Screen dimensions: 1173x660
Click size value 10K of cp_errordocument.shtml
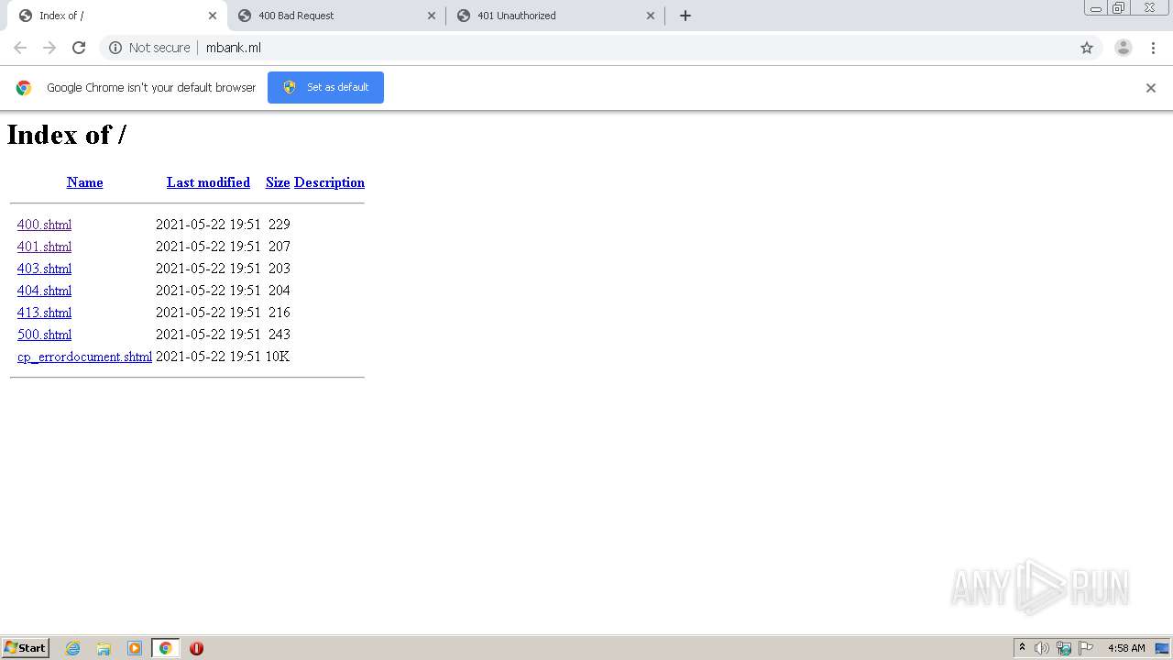coord(278,357)
